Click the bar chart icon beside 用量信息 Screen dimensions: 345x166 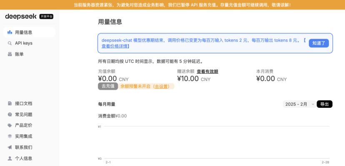[10, 32]
